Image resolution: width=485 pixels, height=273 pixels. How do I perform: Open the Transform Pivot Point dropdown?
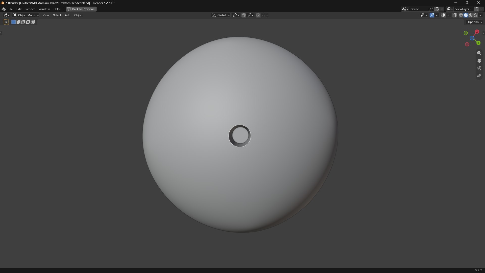pyautogui.click(x=236, y=15)
